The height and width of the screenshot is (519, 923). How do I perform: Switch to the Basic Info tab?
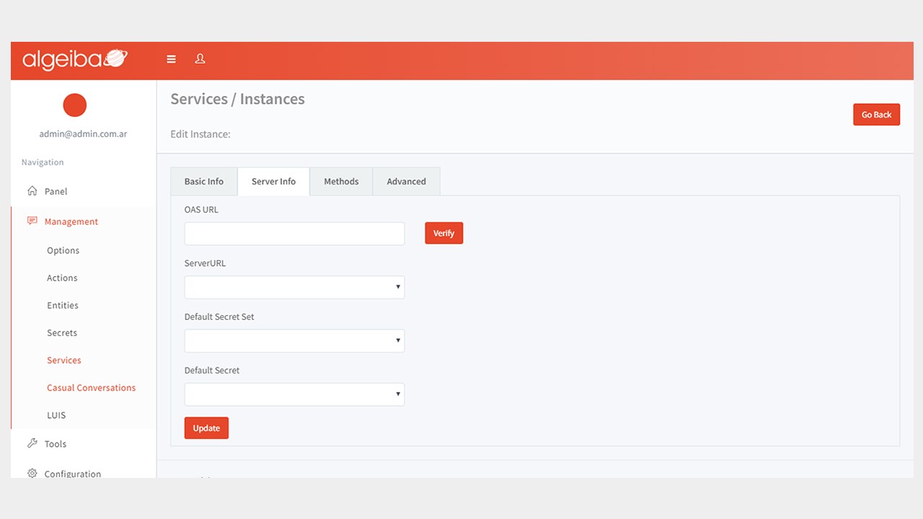[204, 182]
